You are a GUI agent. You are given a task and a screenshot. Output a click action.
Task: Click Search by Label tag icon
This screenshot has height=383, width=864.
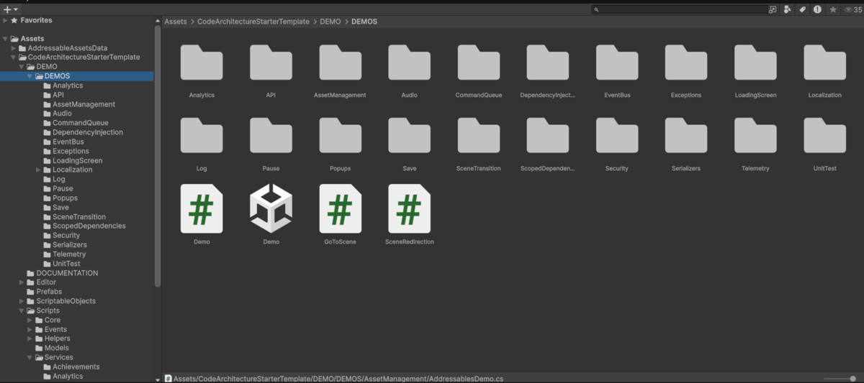click(x=802, y=9)
